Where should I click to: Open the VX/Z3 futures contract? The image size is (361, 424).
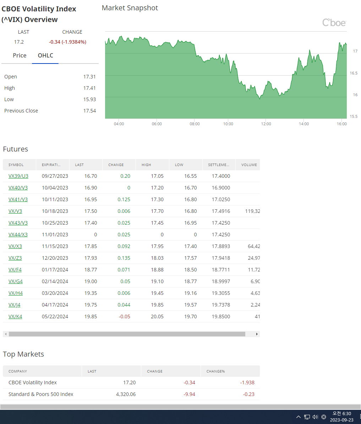(15, 258)
